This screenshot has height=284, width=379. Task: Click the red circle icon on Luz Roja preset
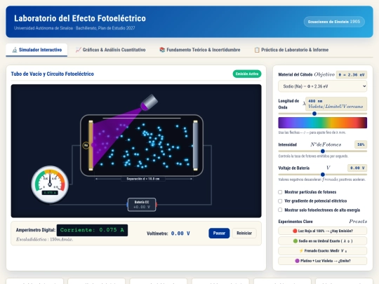(x=295, y=231)
